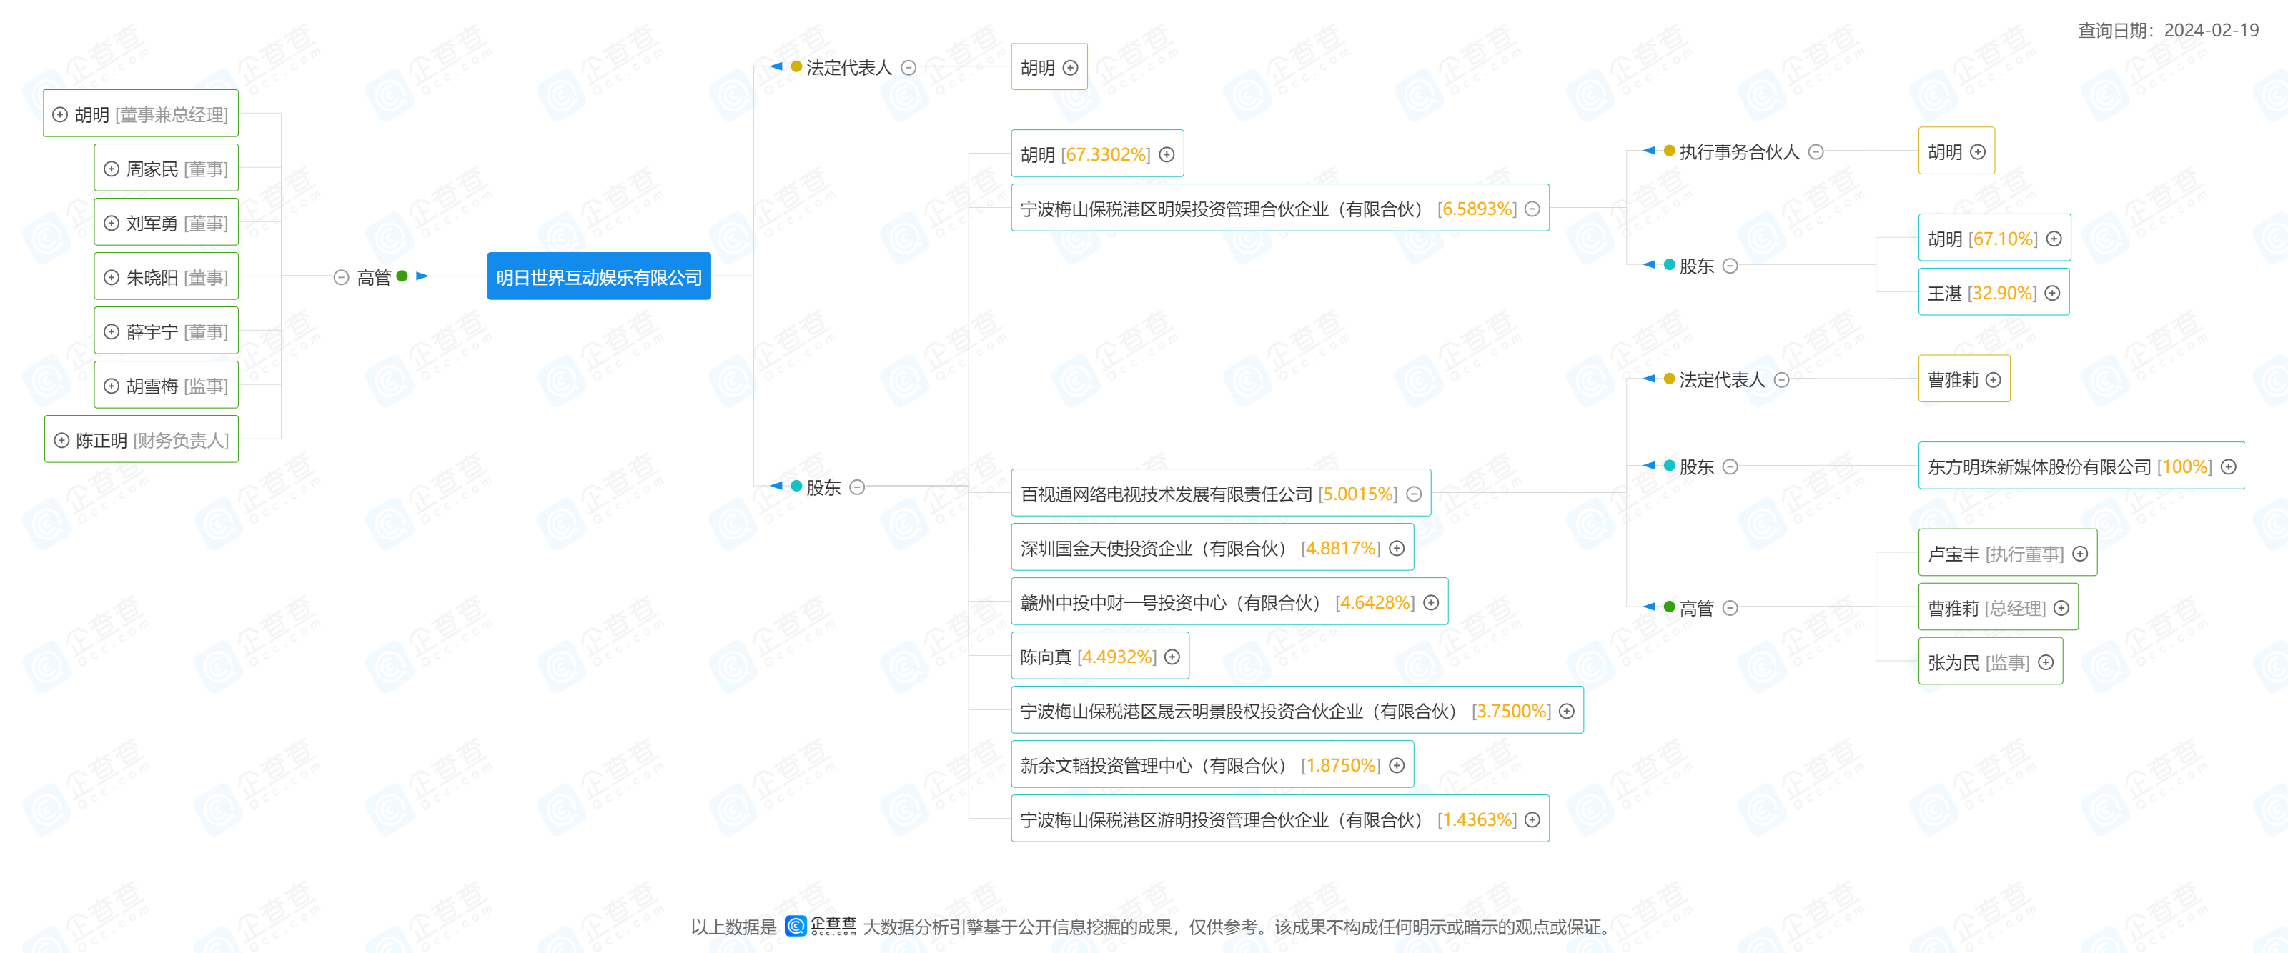Expand 曹雅莉 legal representative plus icon
Viewport: 2288px width, 953px height.
(x=1994, y=380)
